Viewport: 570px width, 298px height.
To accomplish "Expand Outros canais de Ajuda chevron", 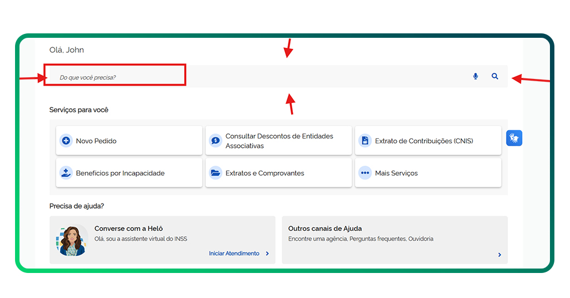I will (x=499, y=255).
